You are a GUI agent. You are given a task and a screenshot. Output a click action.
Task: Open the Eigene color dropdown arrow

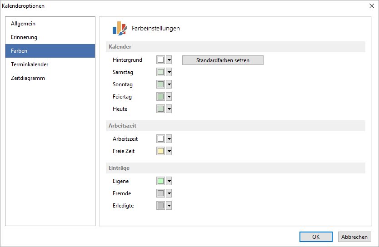coord(169,181)
